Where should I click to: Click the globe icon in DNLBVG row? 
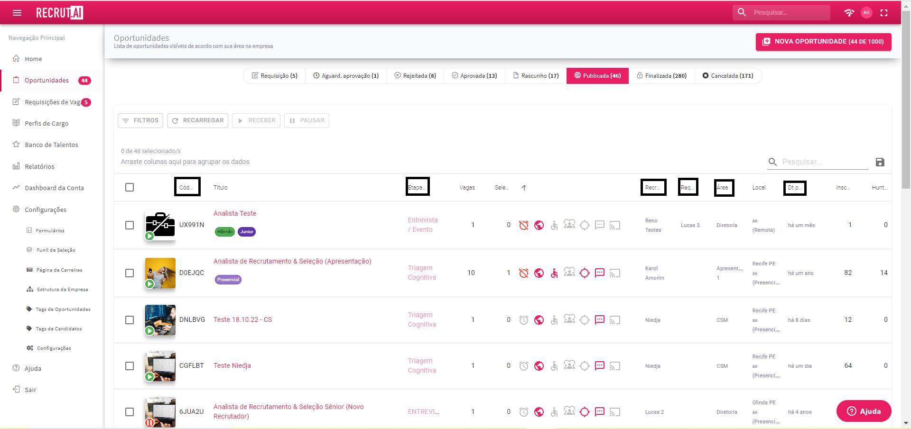539,320
